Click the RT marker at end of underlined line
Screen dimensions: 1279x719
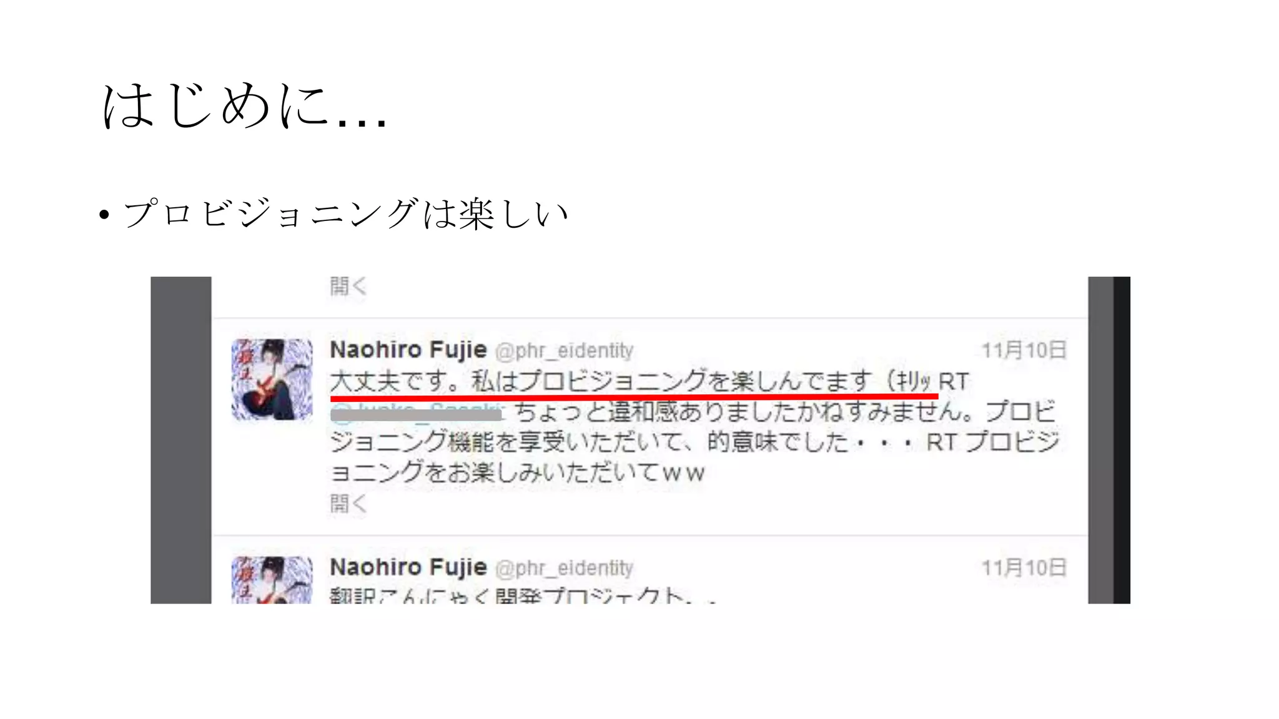coord(953,381)
